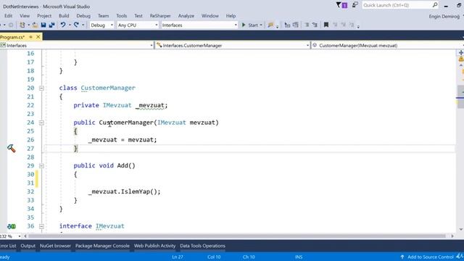The image size is (464, 261).
Task: Open the Build menu
Action: pyautogui.click(x=64, y=16)
